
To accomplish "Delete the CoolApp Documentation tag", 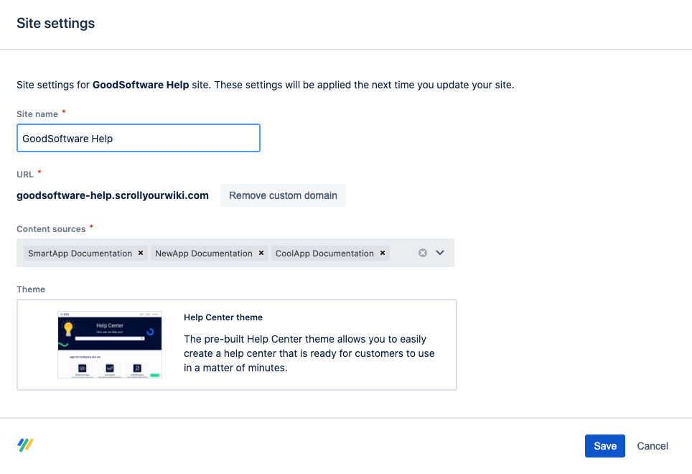I will tap(383, 253).
